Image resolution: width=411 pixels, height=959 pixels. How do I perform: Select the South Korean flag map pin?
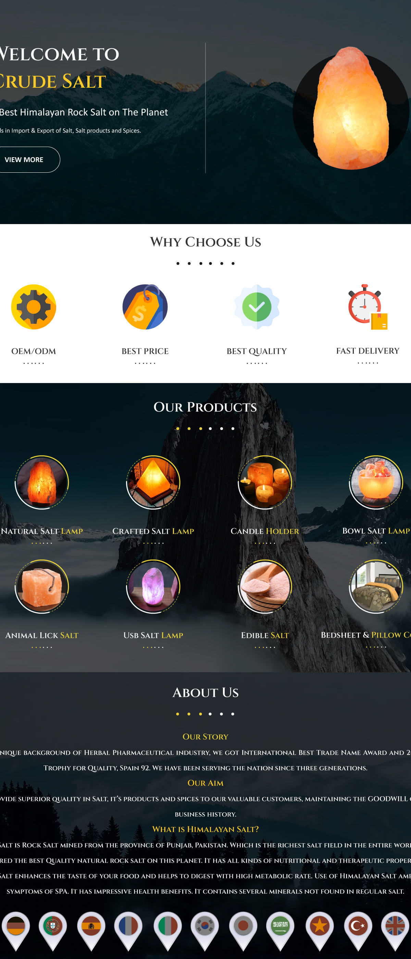[x=205, y=931]
